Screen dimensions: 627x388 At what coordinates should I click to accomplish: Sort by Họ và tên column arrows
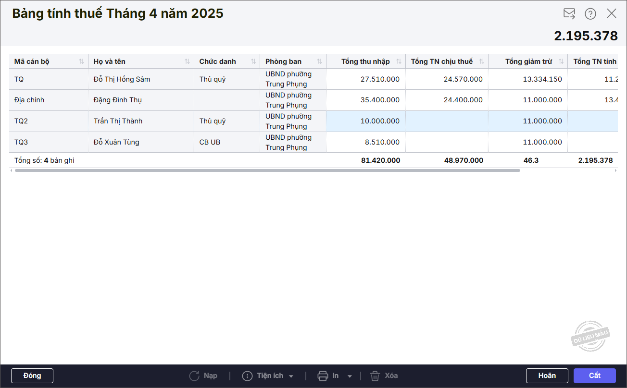(187, 61)
